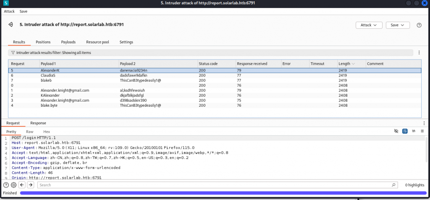
Task: Open the help icon next to Save
Action: tap(419, 25)
